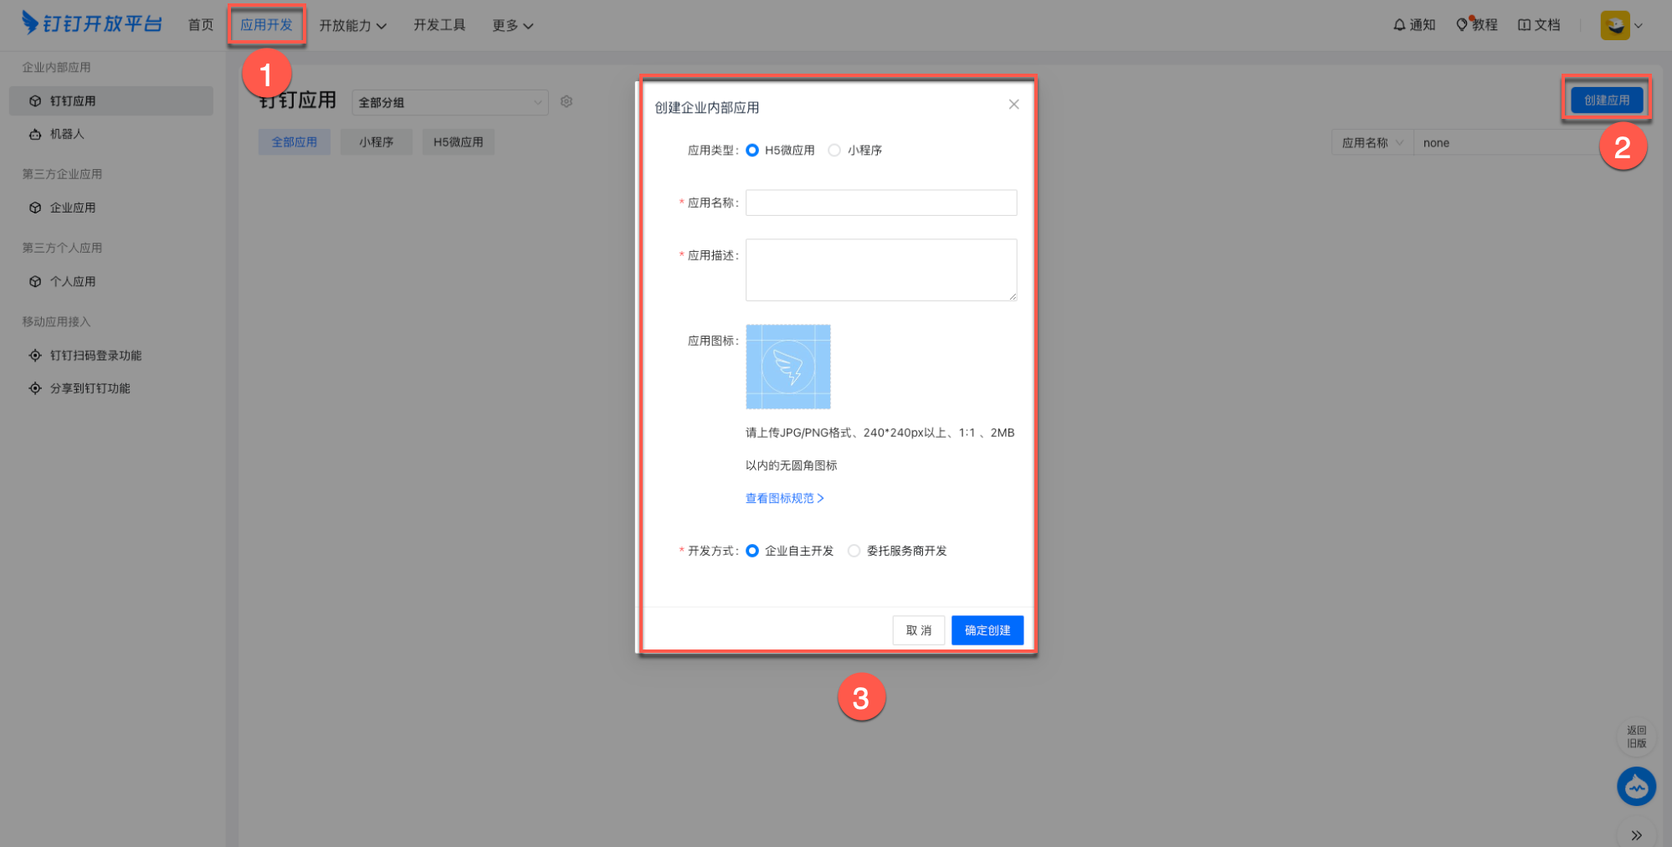
Task: Open the blue assistant chat bubble
Action: click(1636, 787)
